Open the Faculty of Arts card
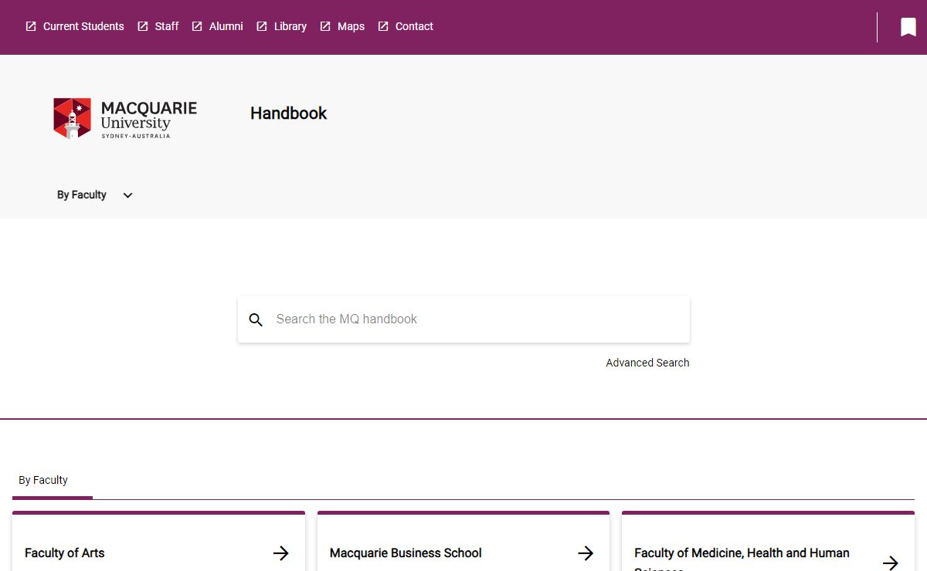Viewport: 927px width, 571px height. pyautogui.click(x=65, y=553)
